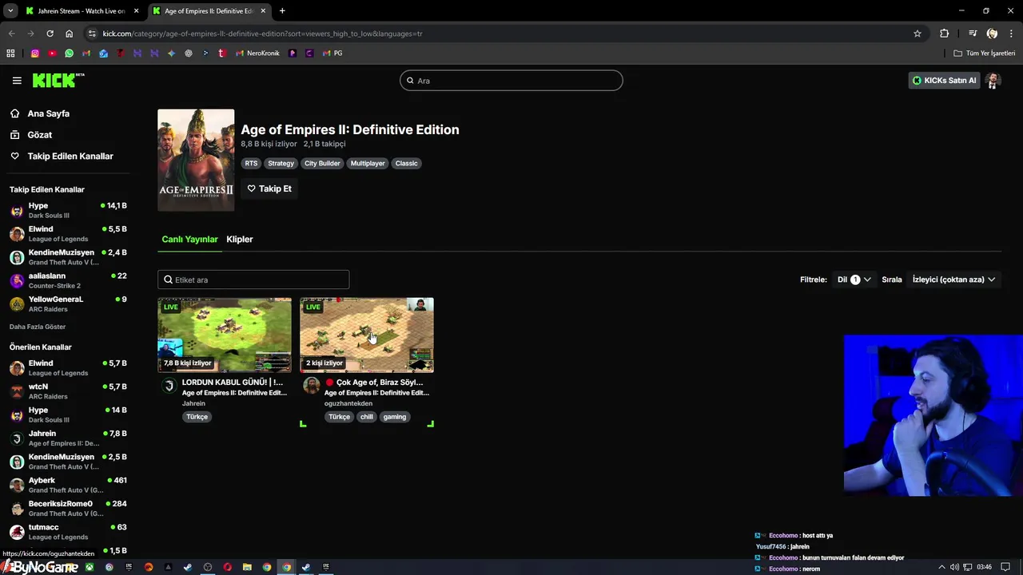Expand Daha Fazla Göster in followed channels
The height and width of the screenshot is (575, 1023).
[x=38, y=327]
